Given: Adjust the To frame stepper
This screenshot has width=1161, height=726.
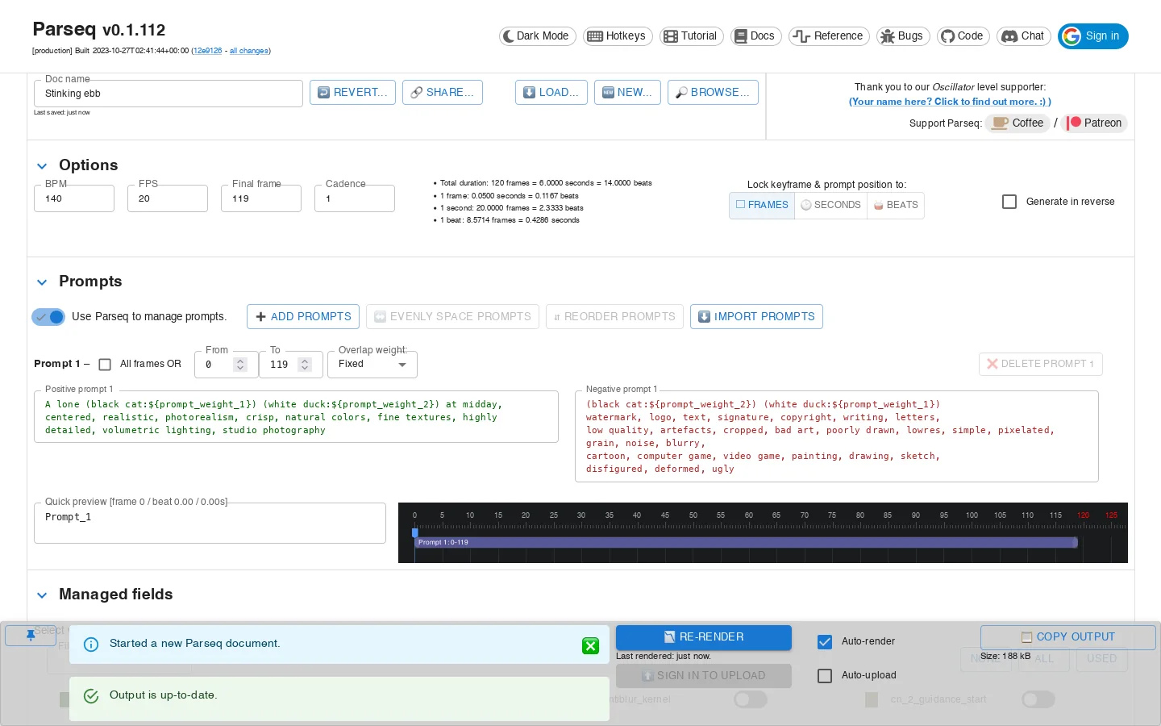Looking at the screenshot, I should pyautogui.click(x=305, y=365).
